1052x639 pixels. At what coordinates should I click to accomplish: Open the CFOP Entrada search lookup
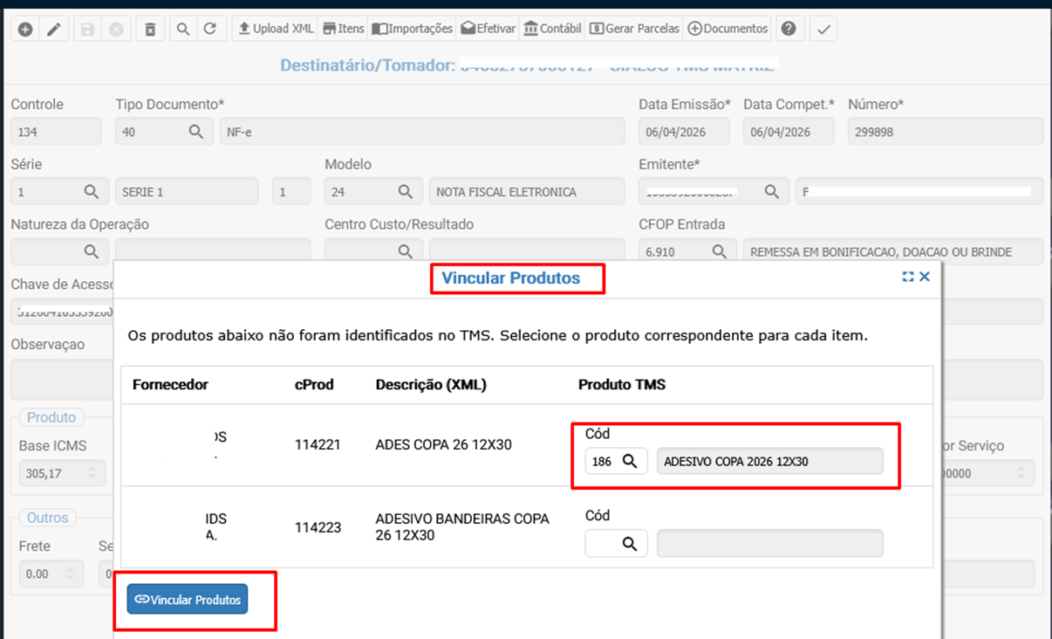(720, 251)
